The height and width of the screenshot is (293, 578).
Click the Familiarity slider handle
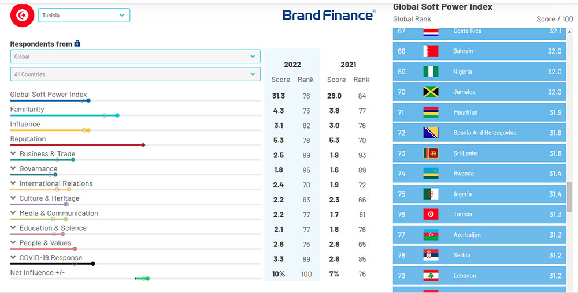click(x=117, y=115)
